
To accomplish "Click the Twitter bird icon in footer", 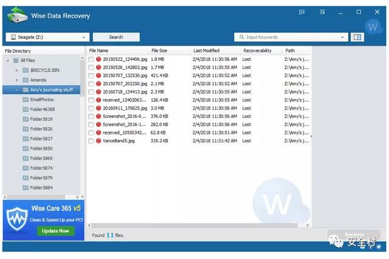I will tap(378, 246).
